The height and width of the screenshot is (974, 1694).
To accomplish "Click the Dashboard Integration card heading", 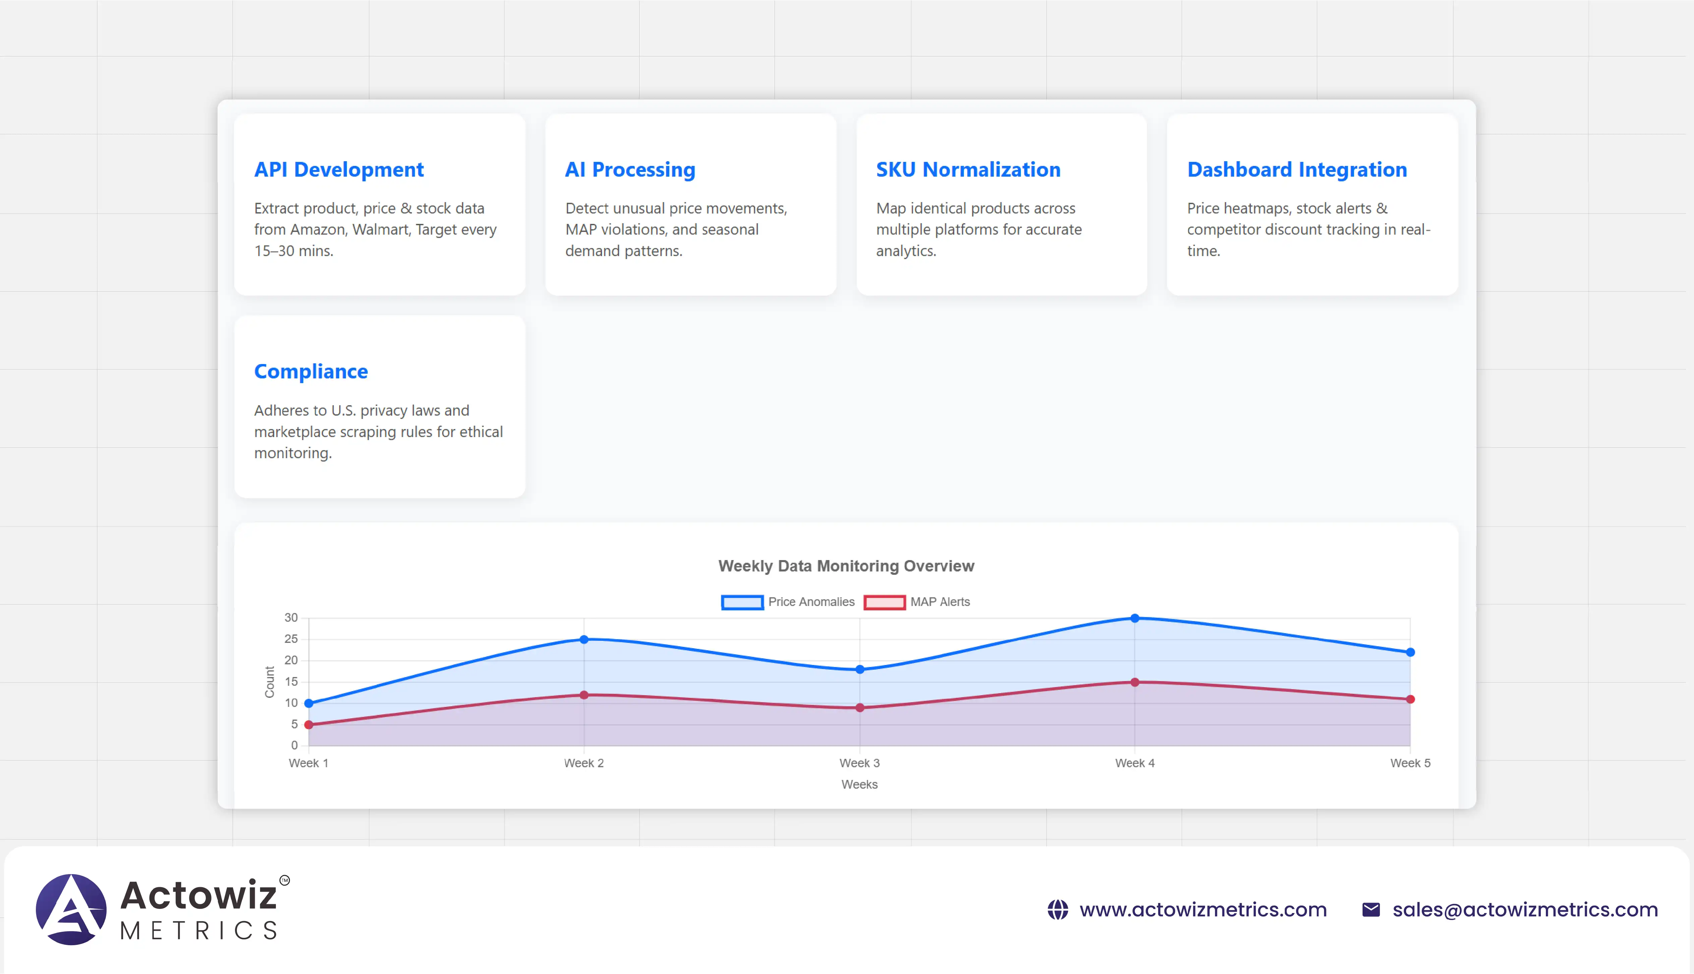I will pyautogui.click(x=1297, y=170).
